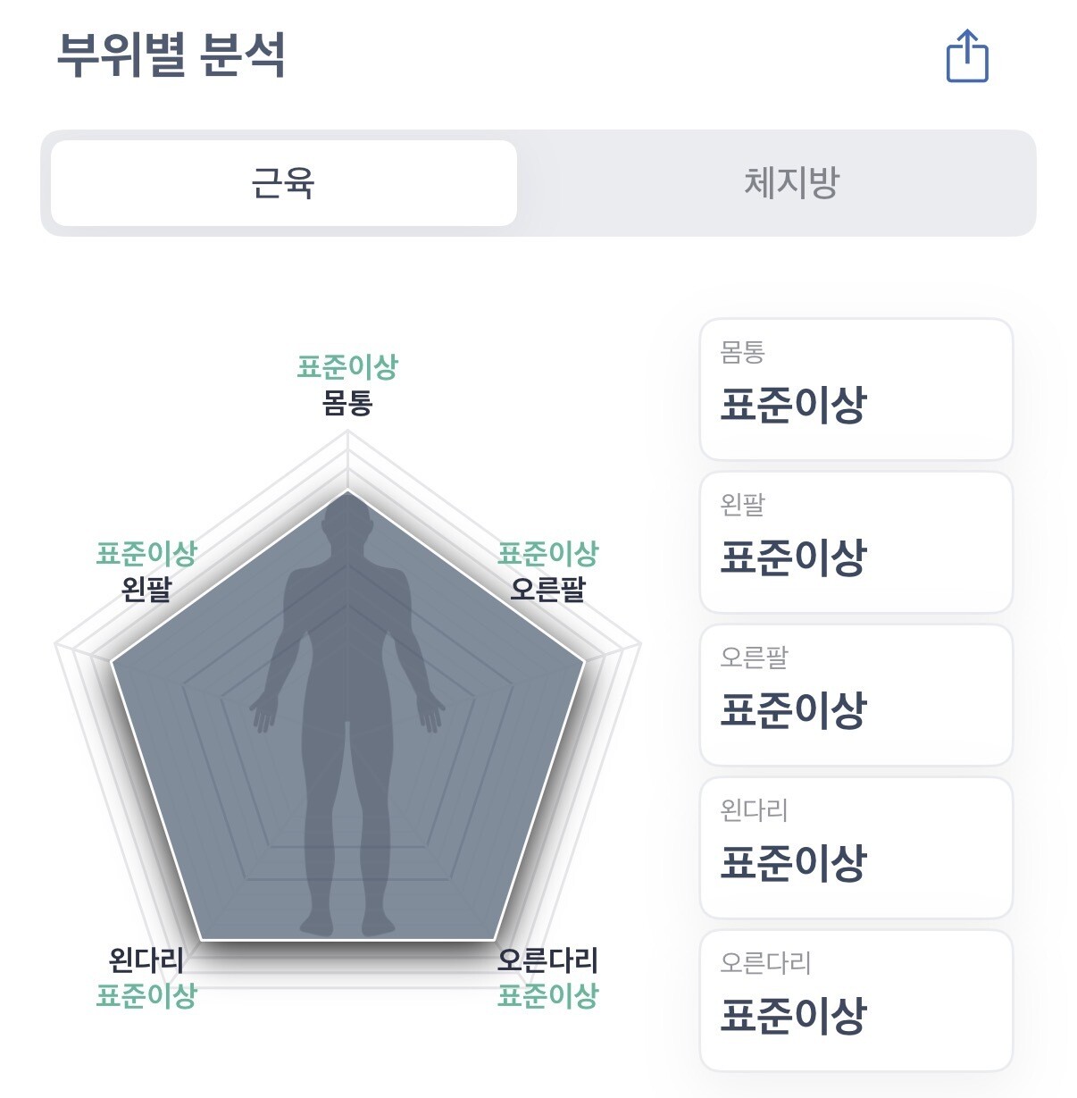This screenshot has height=1098, width=1077.
Task: Click the 왼다리 label below radar chart
Action: (146, 960)
